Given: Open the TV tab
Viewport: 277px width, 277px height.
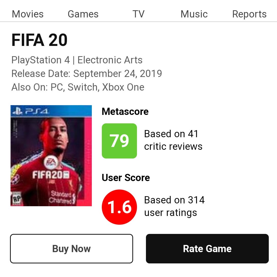Looking at the screenshot, I should pyautogui.click(x=138, y=14).
